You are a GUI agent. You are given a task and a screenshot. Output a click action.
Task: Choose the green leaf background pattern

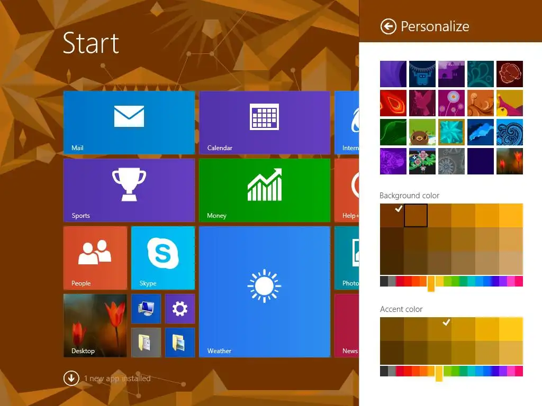(x=393, y=132)
